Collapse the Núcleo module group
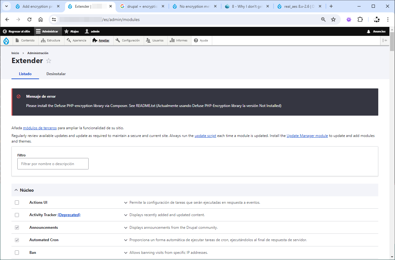The image size is (395, 260). [x=195, y=190]
